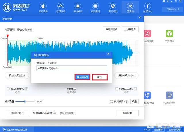
Task: Choose audio via 从设备选择
Action: (130, 29)
